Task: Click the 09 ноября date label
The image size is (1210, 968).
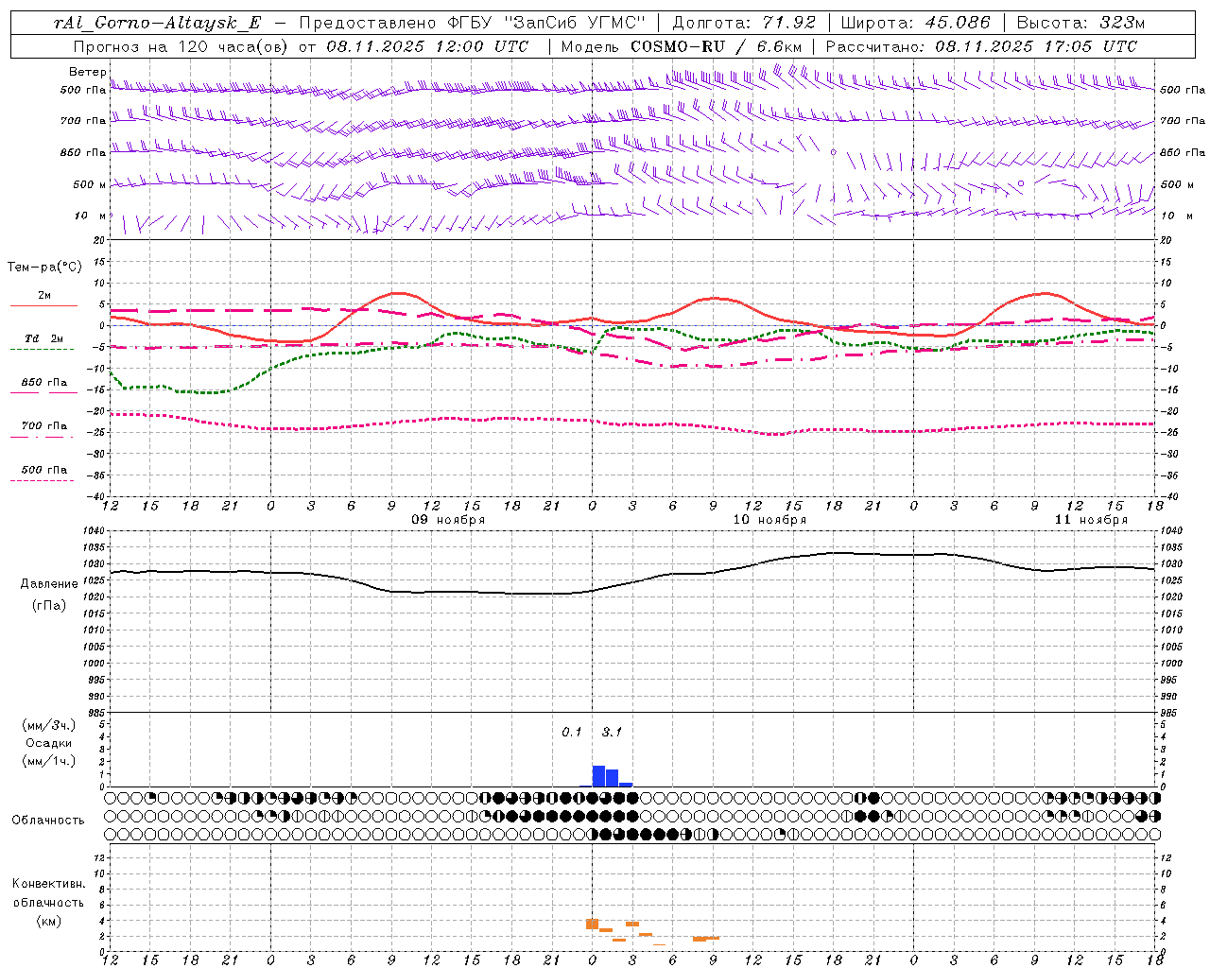Action: 448,520
